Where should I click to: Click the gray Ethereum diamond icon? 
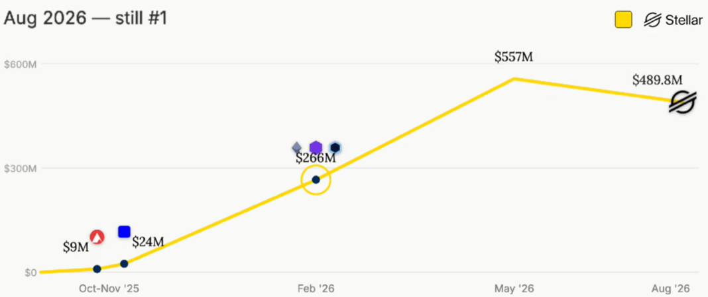point(296,148)
